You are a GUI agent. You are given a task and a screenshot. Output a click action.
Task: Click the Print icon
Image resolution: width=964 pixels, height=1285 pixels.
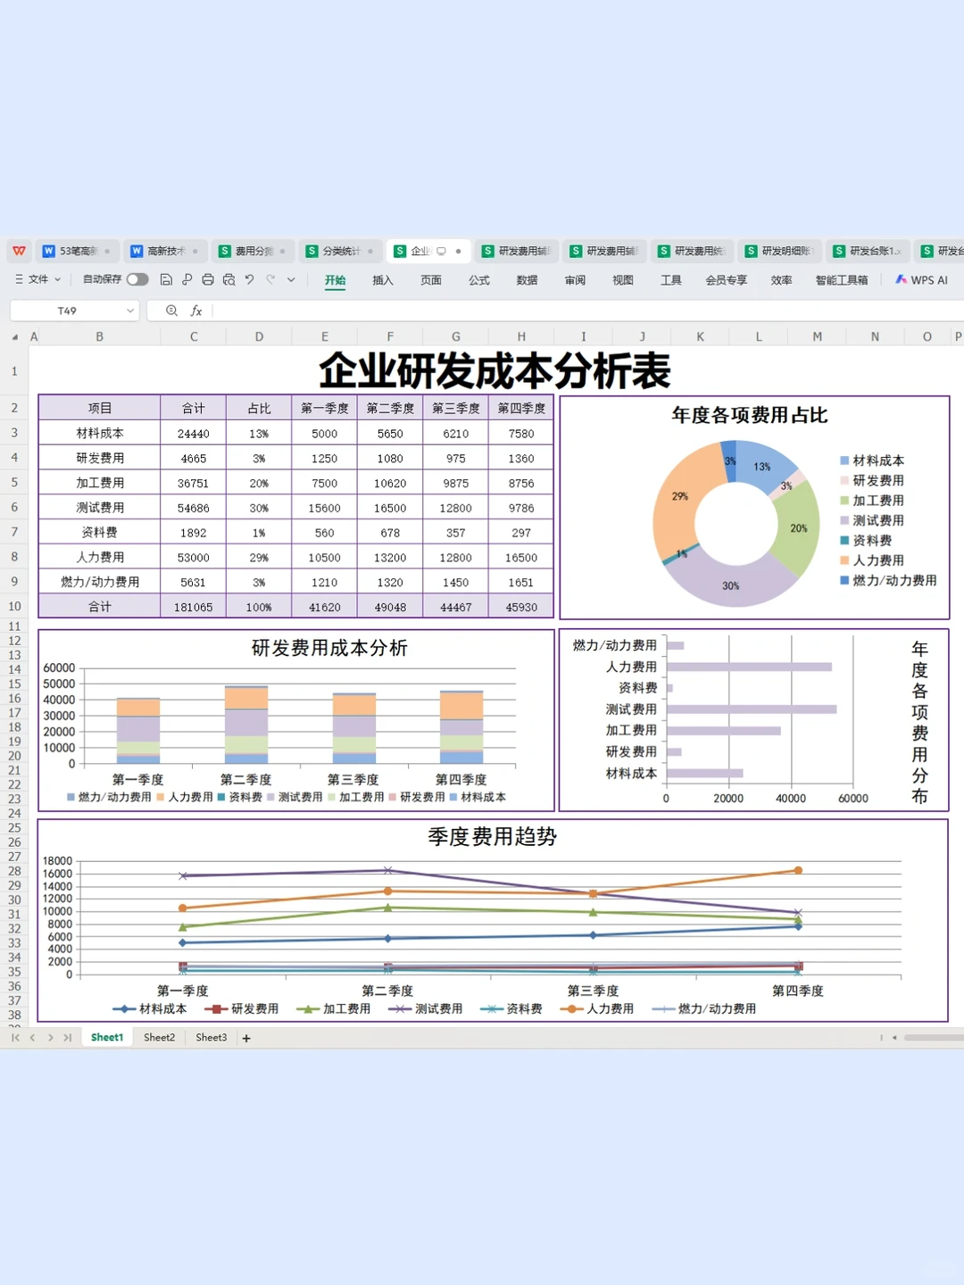[207, 280]
